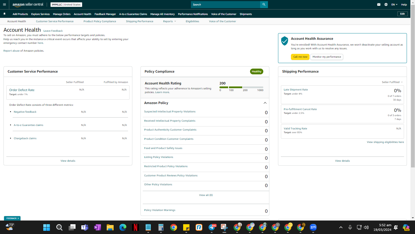Click into the Search input field
This screenshot has width=415, height=234.
[226, 5]
